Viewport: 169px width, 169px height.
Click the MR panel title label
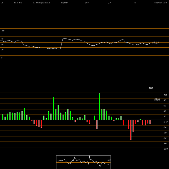151,88
